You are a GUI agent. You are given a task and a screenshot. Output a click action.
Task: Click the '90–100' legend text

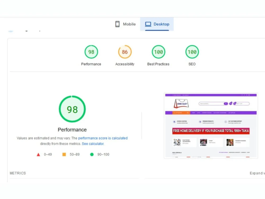(103, 154)
